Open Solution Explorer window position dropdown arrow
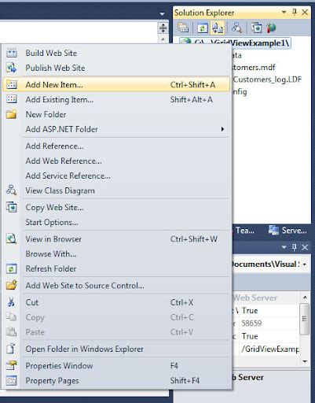 (x=284, y=12)
